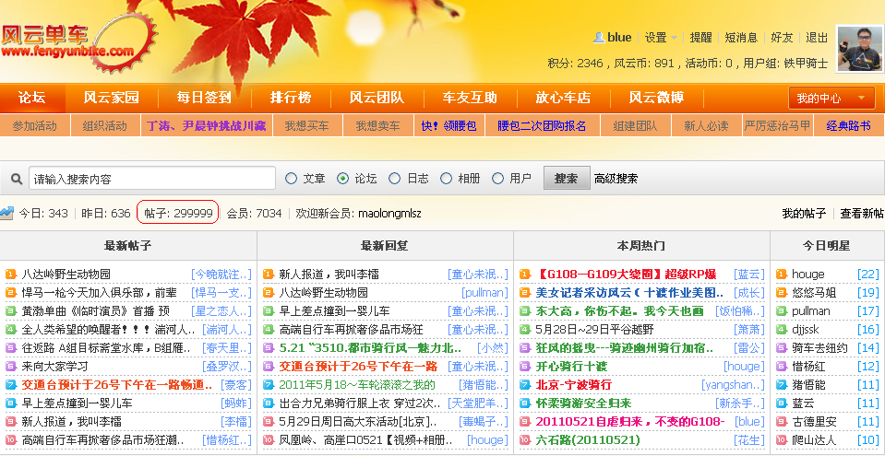Click the magnifier search icon
This screenshot has height=456, width=885.
17,179
